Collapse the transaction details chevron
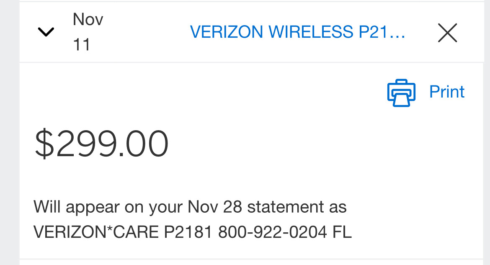 [46, 32]
